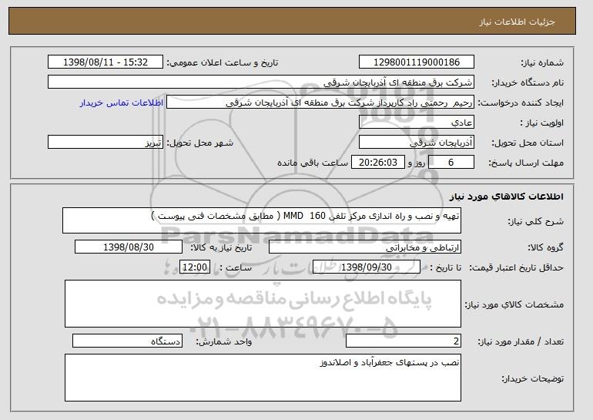Click the quantity field showing 2
Screen dimensions: 593x420
pyautogui.click(x=404, y=341)
